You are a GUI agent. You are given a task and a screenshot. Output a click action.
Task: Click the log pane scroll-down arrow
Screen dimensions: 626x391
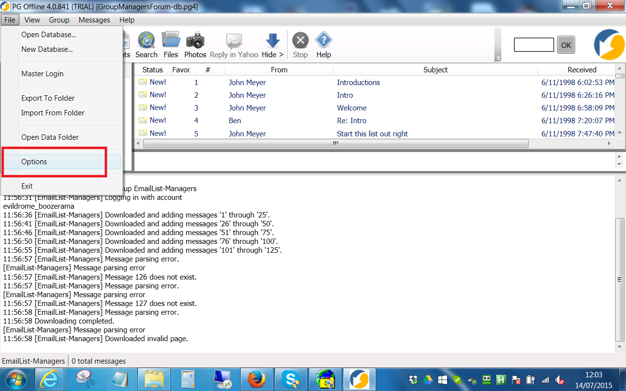[620, 347]
